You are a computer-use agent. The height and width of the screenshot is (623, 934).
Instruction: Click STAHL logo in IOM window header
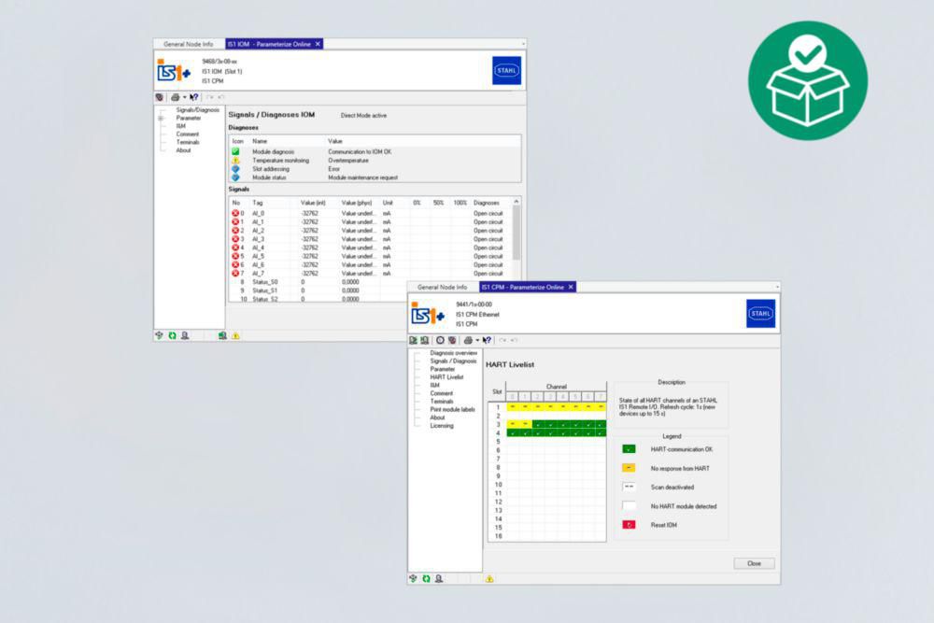[x=506, y=70]
